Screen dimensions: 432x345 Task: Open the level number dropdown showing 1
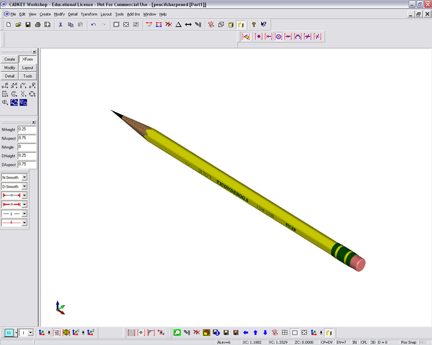point(30,333)
